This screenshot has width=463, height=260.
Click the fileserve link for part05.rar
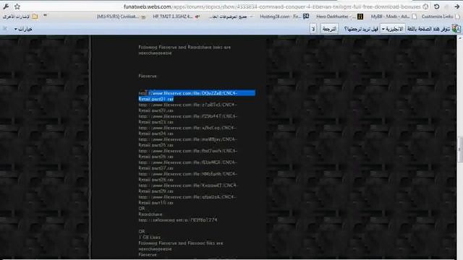click(x=188, y=142)
